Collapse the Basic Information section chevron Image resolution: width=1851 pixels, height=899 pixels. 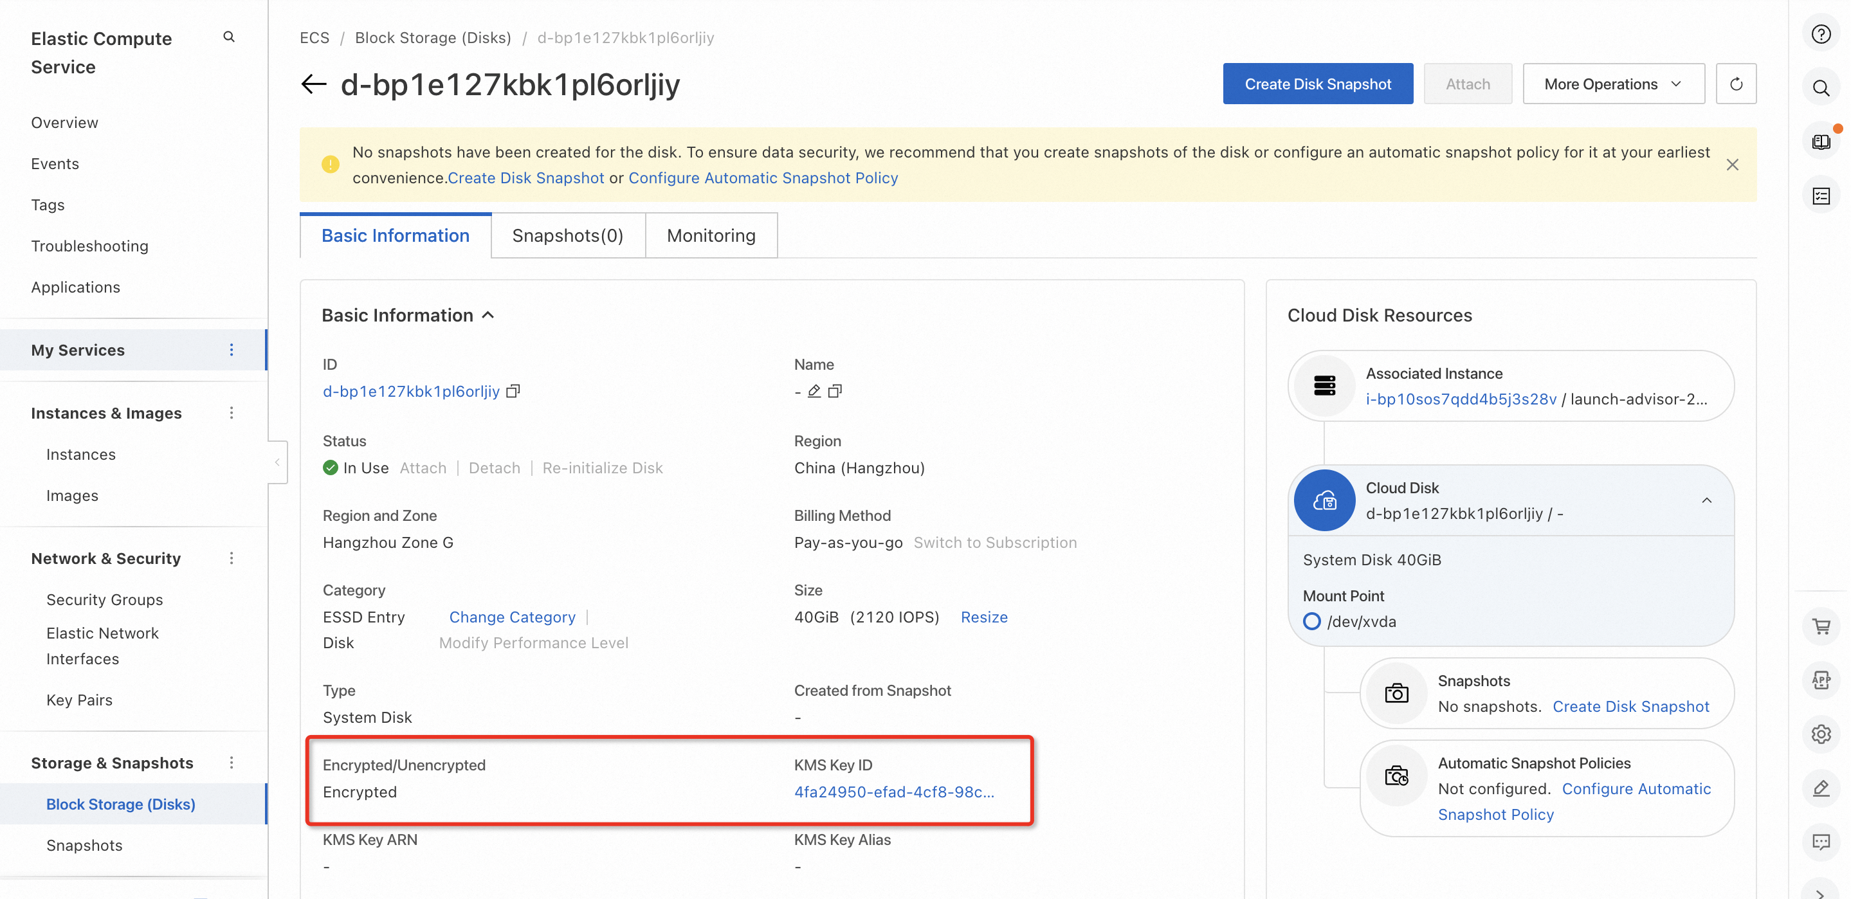coord(488,316)
